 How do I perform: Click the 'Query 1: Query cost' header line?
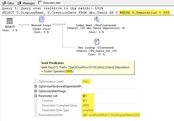pyautogui.click(x=53, y=8)
